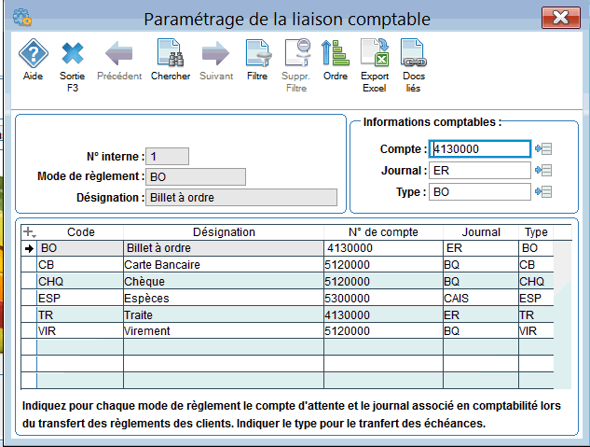Click the Filtre toolbar icon
590x447 pixels.
point(257,54)
